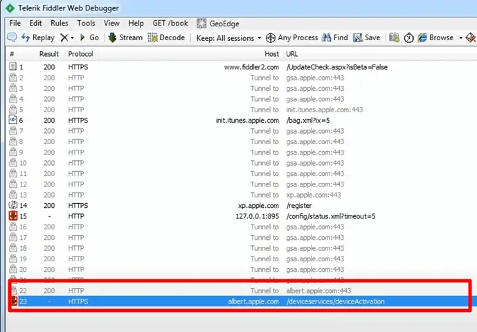The height and width of the screenshot is (332, 477).
Task: Click the Remove X icon
Action: (x=64, y=37)
